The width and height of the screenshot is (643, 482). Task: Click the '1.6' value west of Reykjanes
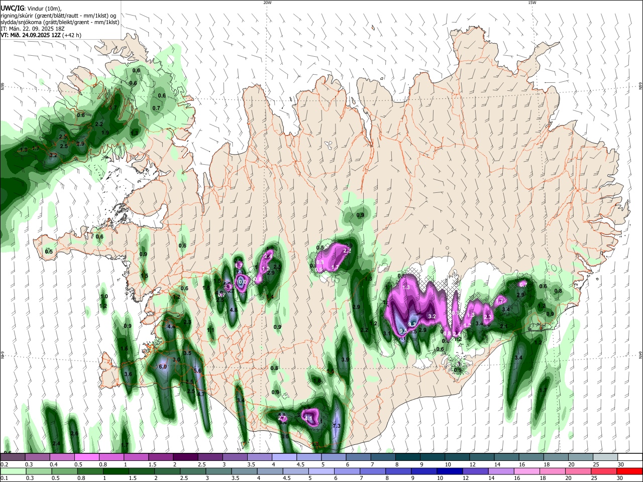click(x=125, y=348)
